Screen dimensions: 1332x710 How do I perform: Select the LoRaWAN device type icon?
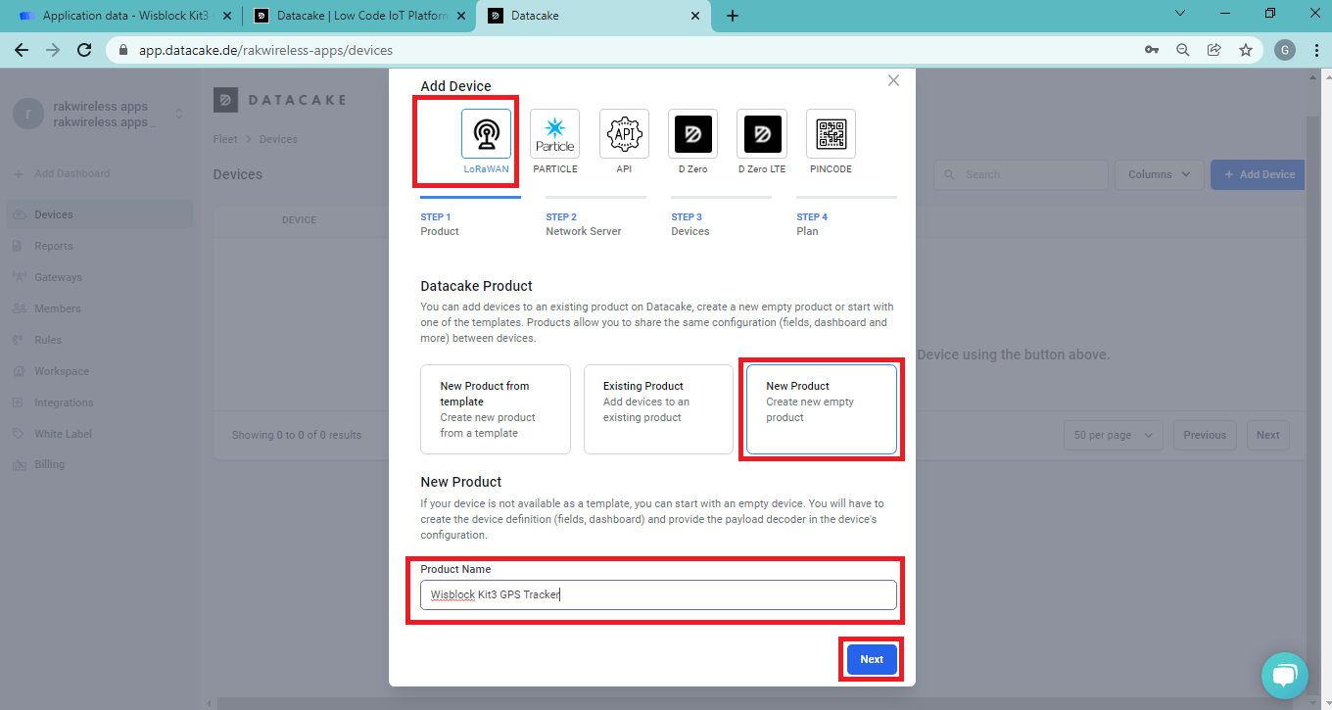(486, 134)
